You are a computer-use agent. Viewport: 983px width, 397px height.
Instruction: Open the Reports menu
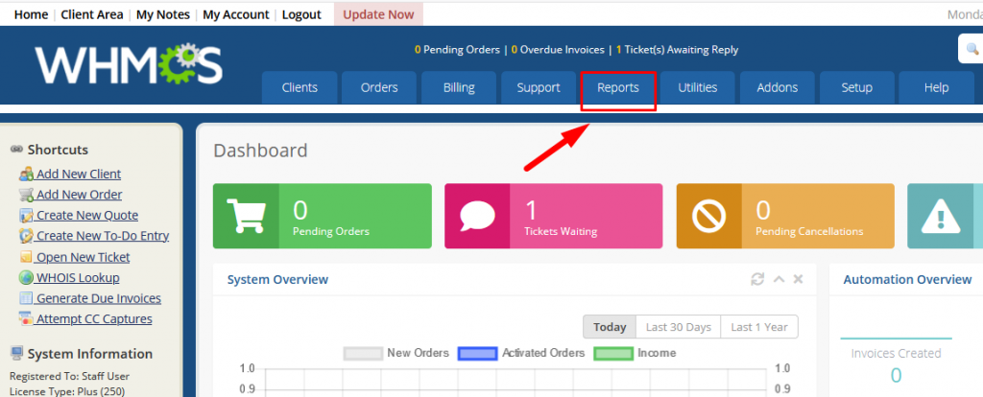618,87
